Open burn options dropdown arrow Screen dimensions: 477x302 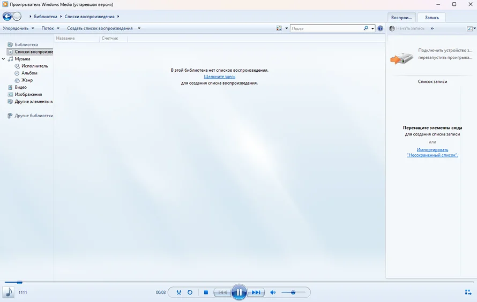475,28
